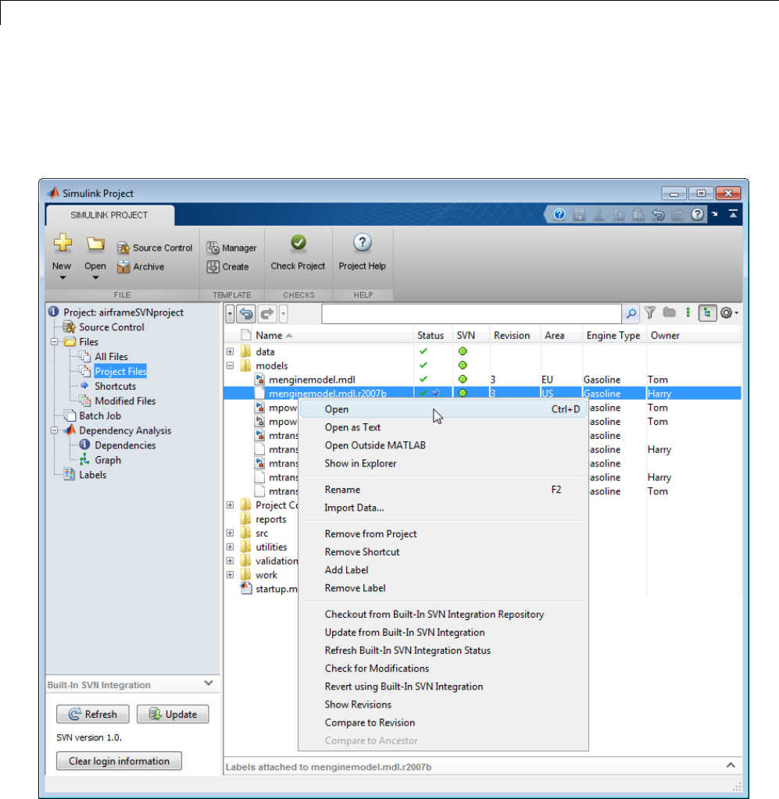Click the Archive tool in FILE section

point(140,266)
